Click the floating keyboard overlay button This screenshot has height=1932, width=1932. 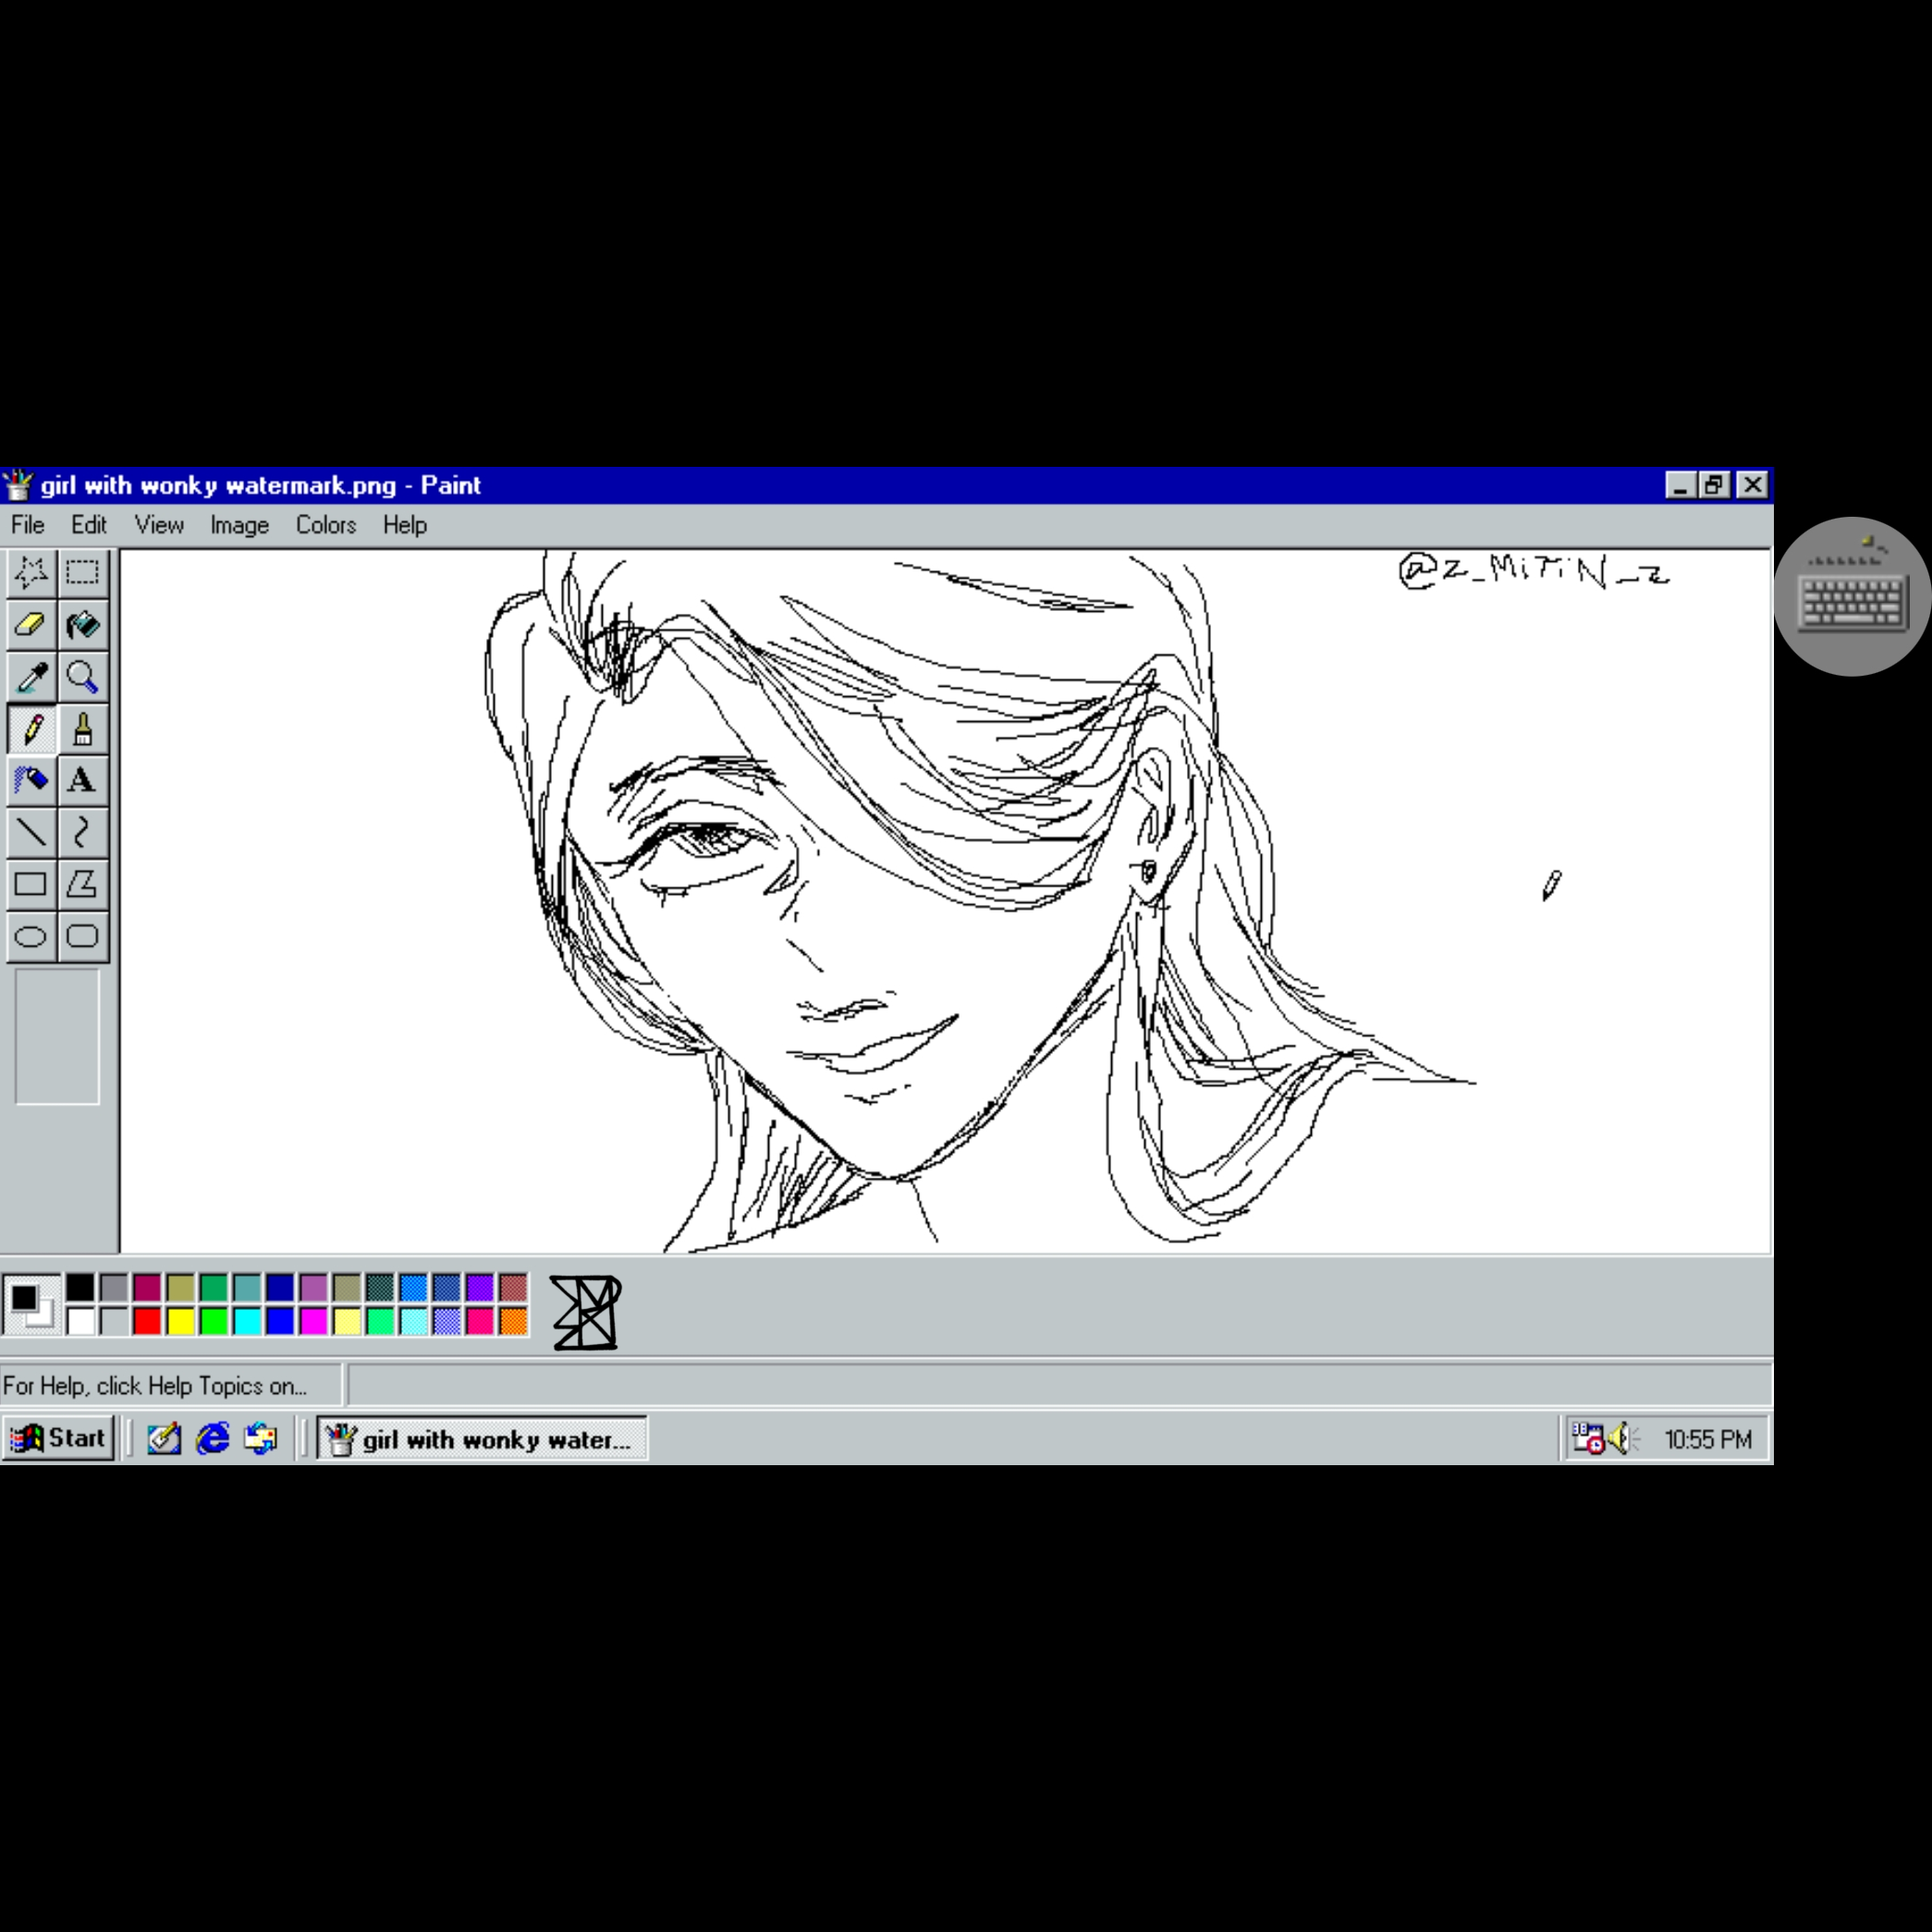click(x=1853, y=597)
